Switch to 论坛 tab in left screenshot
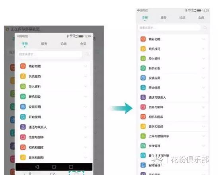218x175 pixels. tap(64, 44)
